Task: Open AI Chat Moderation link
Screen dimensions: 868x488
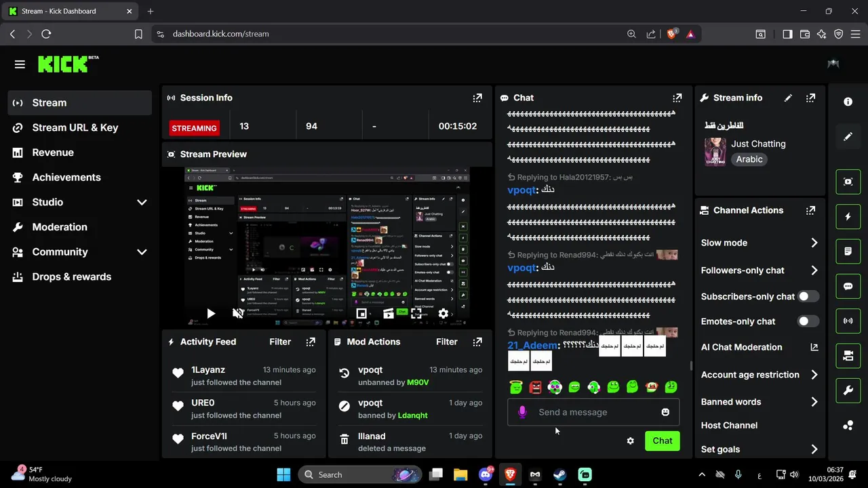Action: [x=759, y=347]
